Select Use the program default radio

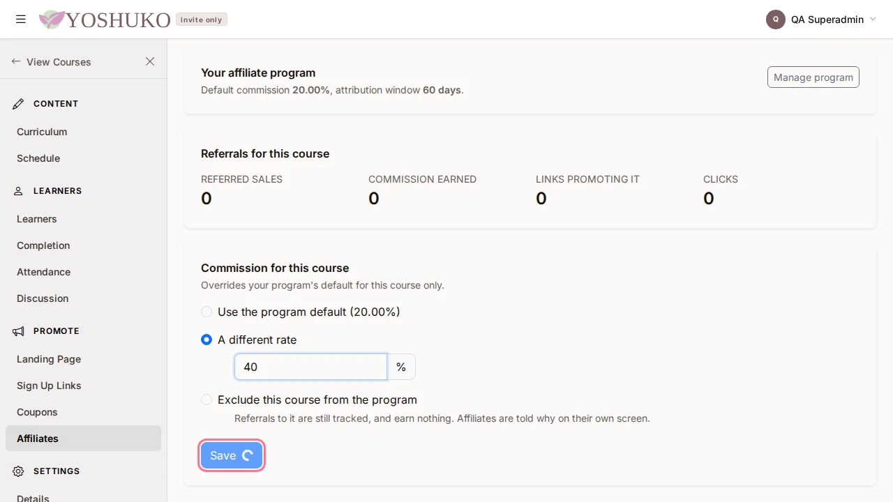tap(207, 312)
